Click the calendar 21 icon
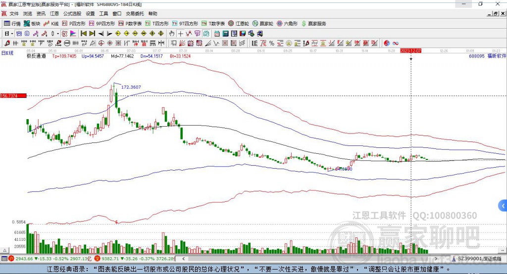507x274 pixels. click(x=217, y=34)
